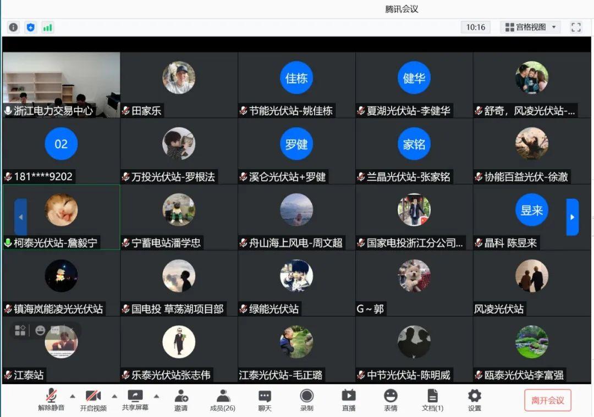Click 万投光伏站-罗根法 child photo avatar
Viewport: 594px width, 417px height.
click(179, 144)
